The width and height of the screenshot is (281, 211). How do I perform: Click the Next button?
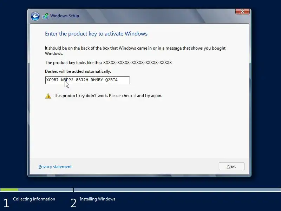point(231,166)
